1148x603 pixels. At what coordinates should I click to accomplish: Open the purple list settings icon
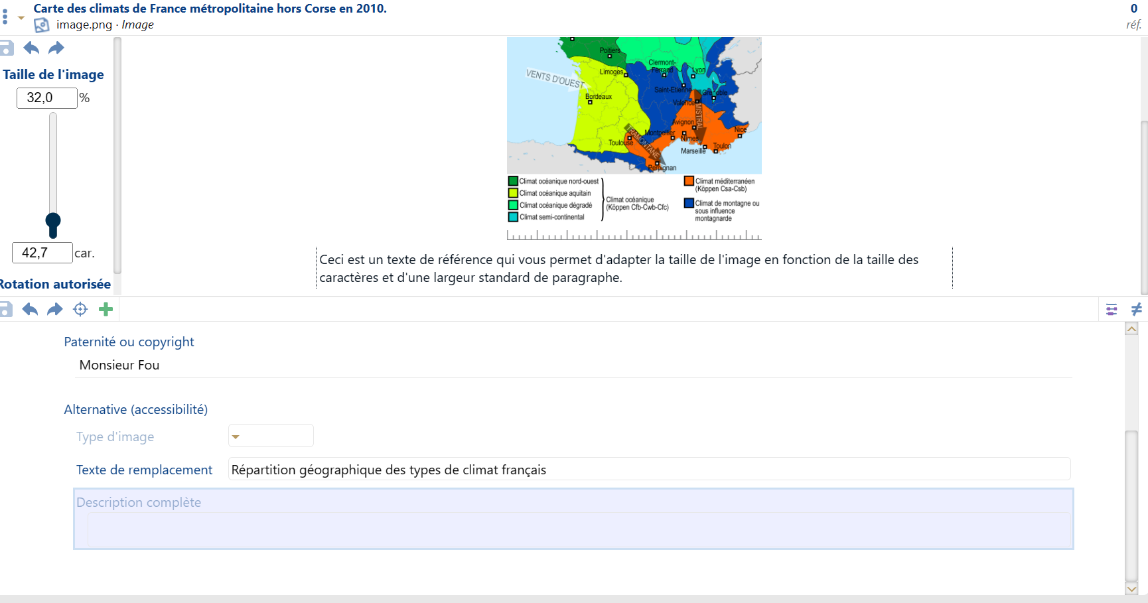[x=1112, y=309]
